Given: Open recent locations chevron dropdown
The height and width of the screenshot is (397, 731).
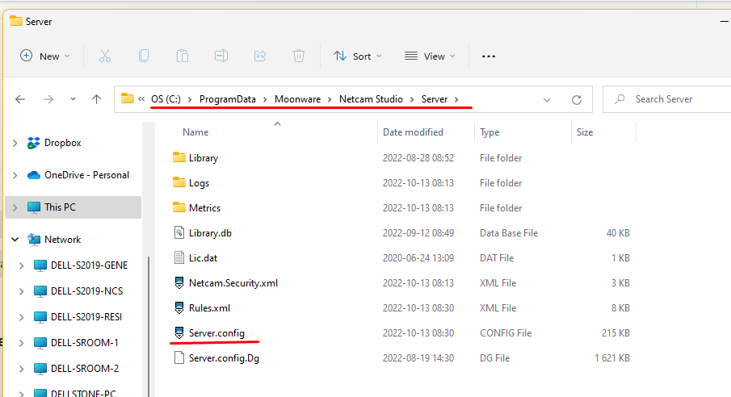Looking at the screenshot, I should (x=73, y=99).
